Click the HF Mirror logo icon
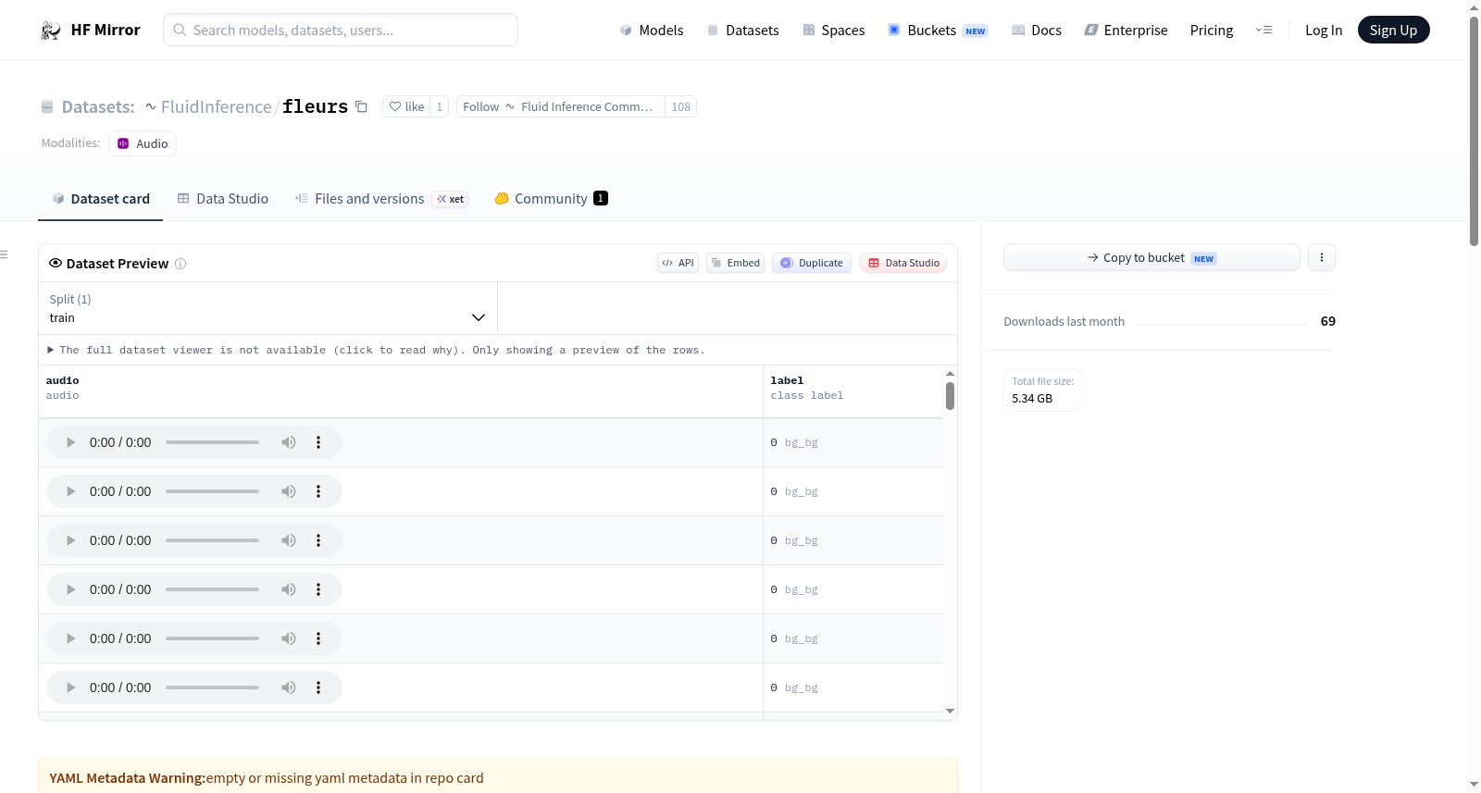This screenshot has width=1481, height=793. tap(51, 31)
